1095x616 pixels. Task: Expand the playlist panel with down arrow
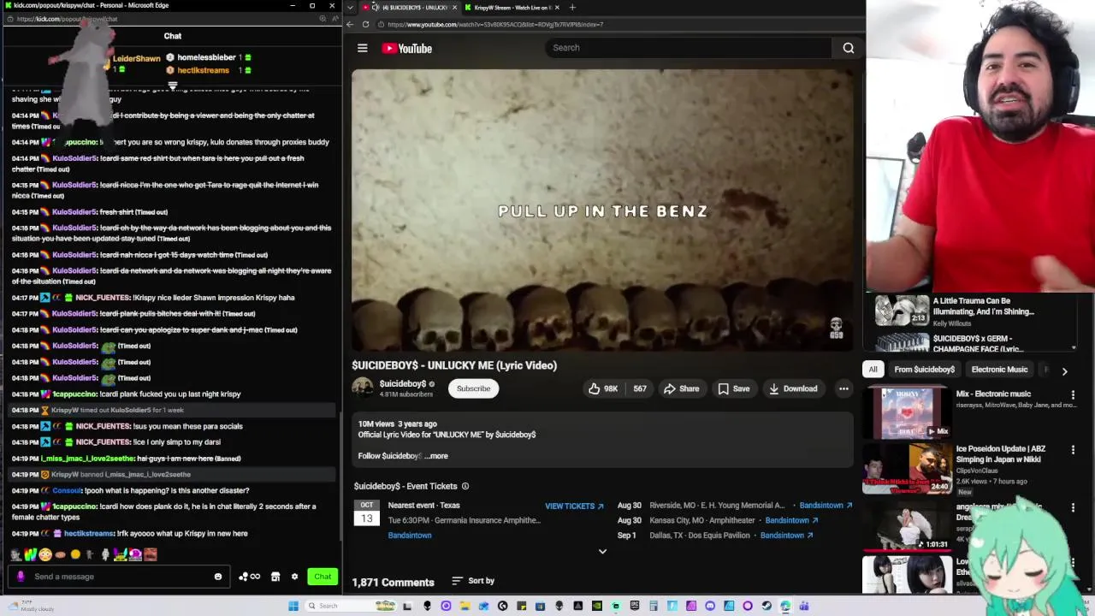pos(1074,348)
